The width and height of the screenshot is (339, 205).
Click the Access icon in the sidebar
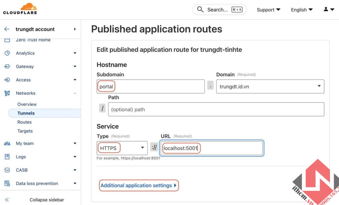tap(7, 80)
